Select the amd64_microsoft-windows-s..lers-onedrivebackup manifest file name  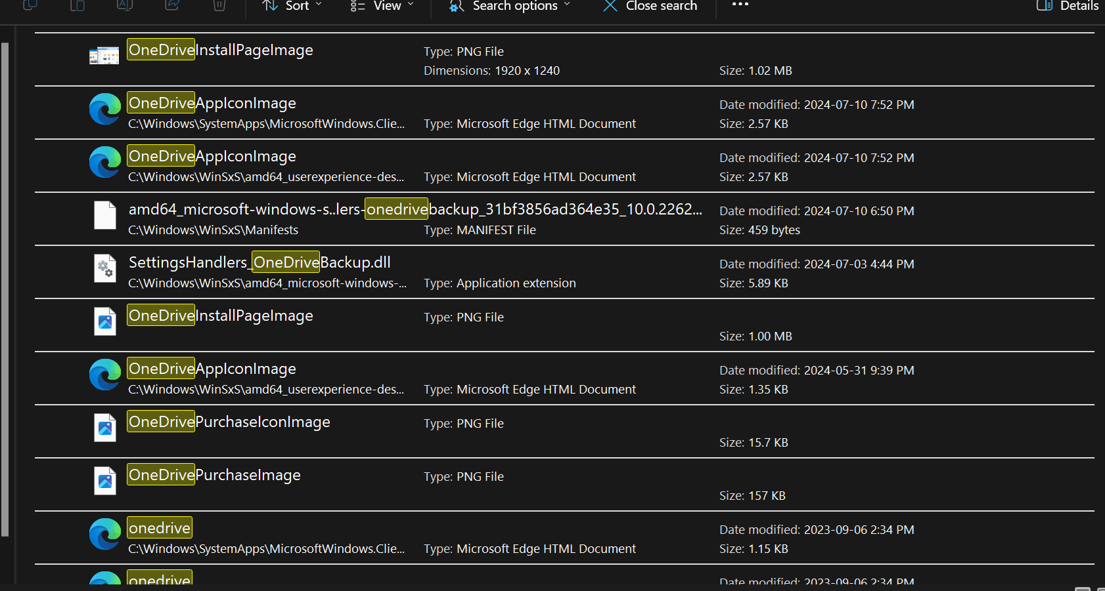coord(415,209)
